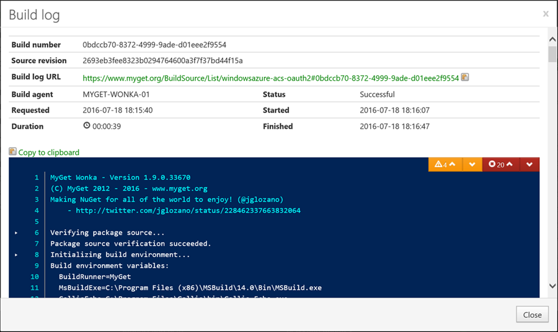Click the copy icon beside the build log URL
This screenshot has width=558, height=332.
point(465,78)
